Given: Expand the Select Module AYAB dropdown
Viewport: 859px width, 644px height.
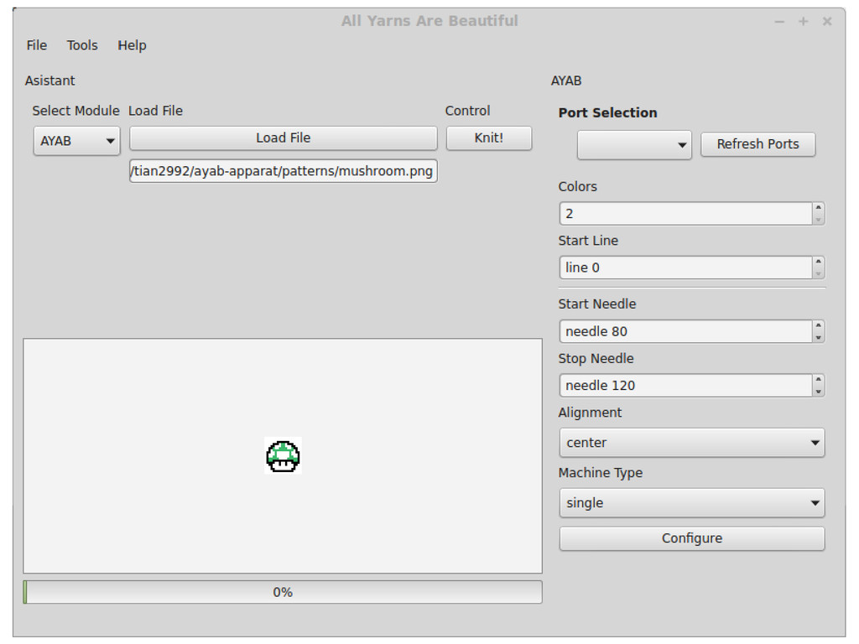Looking at the screenshot, I should coord(76,141).
